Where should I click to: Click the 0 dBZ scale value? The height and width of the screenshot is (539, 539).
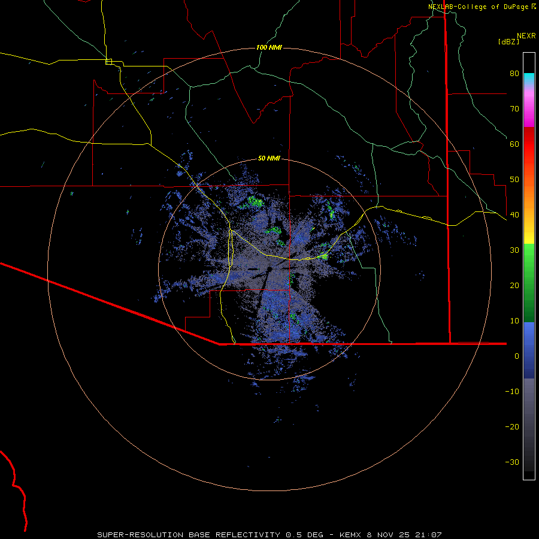tap(517, 356)
